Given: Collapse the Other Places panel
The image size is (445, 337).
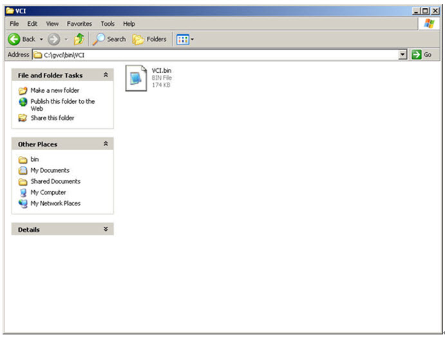Looking at the screenshot, I should click(106, 144).
